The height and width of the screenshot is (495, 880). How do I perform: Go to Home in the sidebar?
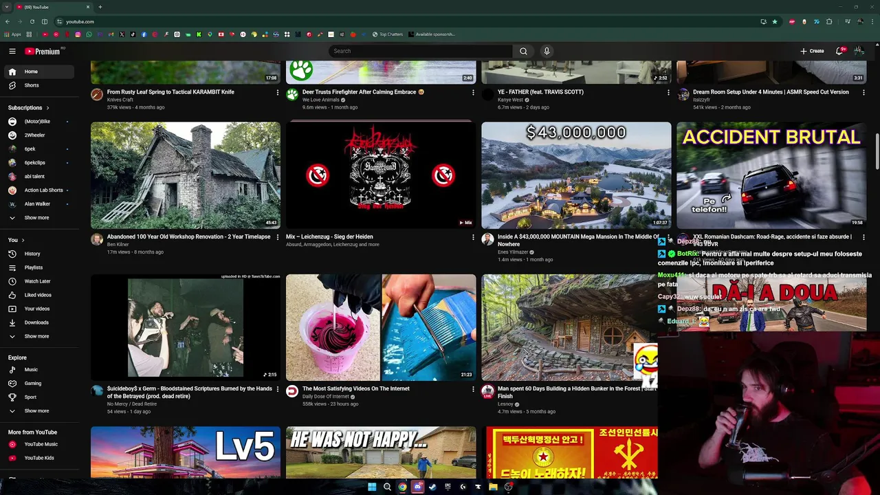click(40, 71)
